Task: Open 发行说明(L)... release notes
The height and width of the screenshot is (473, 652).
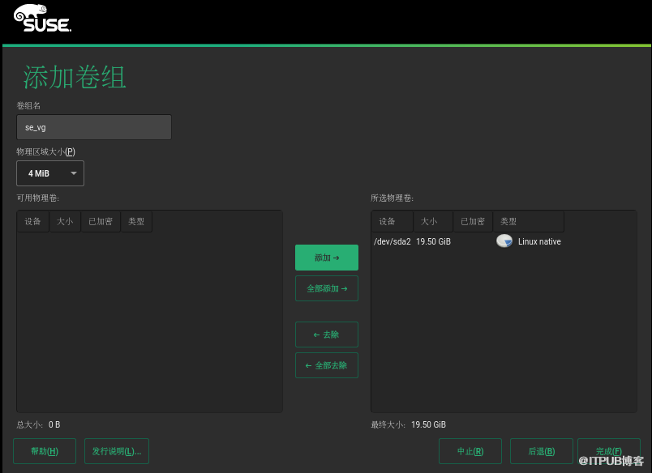Action: point(117,451)
